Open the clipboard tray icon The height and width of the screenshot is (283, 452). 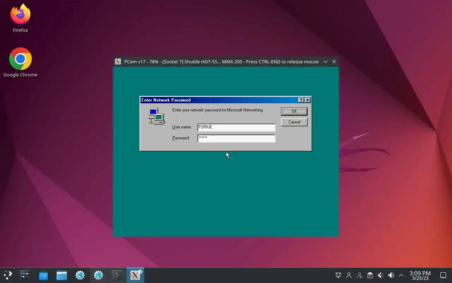[x=370, y=275]
